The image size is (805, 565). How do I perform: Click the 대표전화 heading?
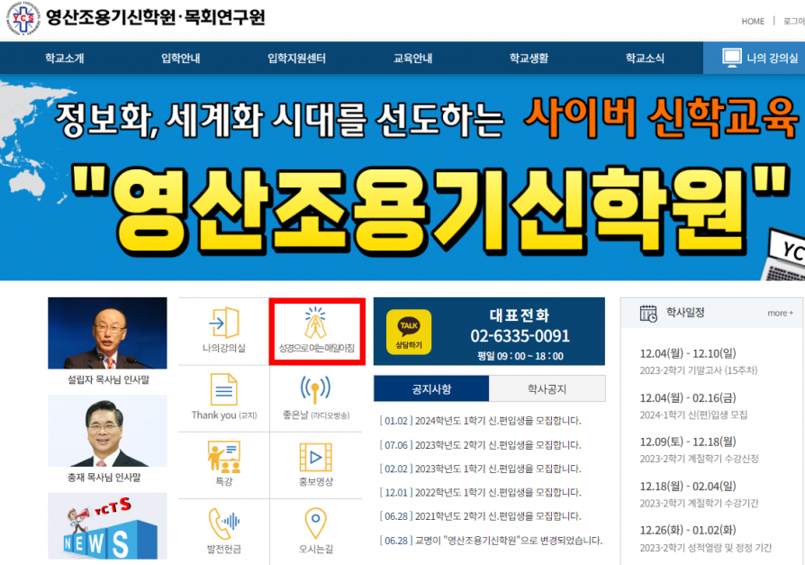(520, 314)
